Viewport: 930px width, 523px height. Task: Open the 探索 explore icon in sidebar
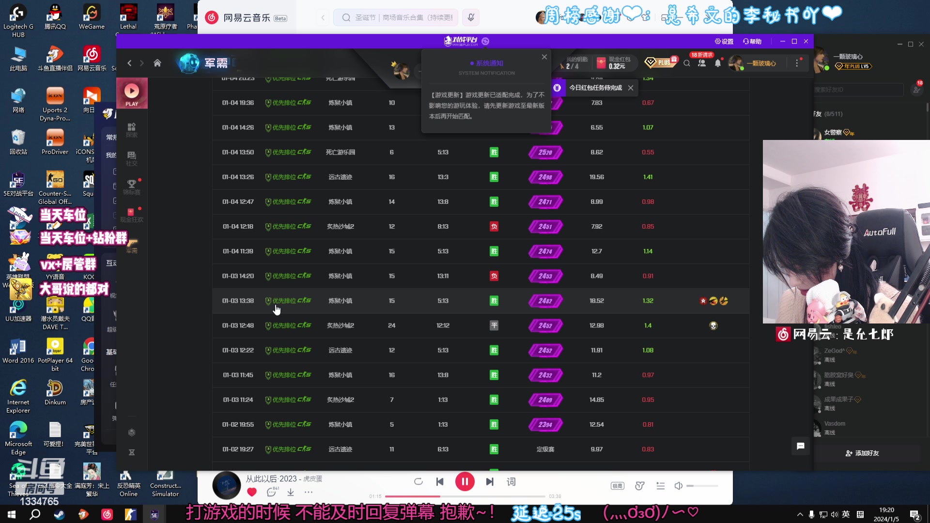pos(132,130)
